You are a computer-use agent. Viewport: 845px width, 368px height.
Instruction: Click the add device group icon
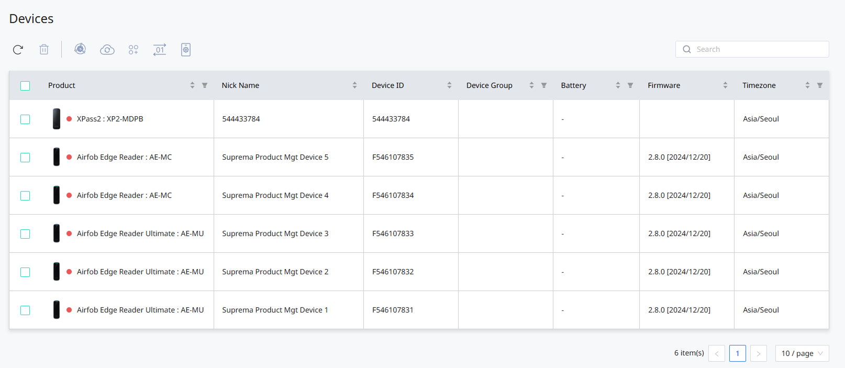click(134, 50)
